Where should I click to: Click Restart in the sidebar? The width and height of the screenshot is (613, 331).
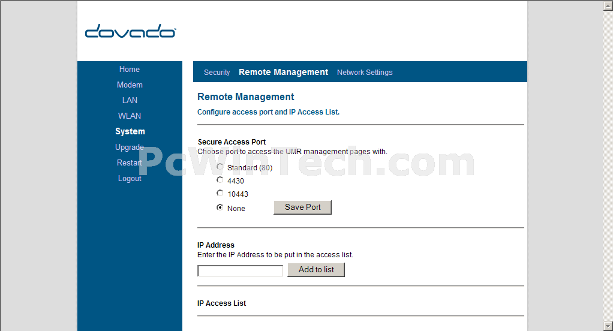(130, 163)
